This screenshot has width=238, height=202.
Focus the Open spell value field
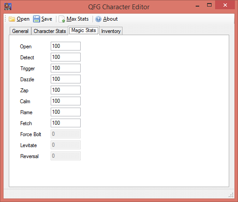point(66,46)
